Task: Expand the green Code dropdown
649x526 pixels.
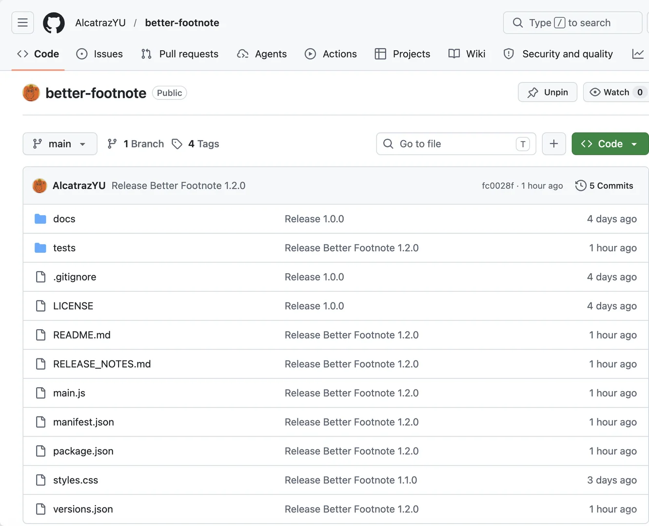Action: pos(610,144)
